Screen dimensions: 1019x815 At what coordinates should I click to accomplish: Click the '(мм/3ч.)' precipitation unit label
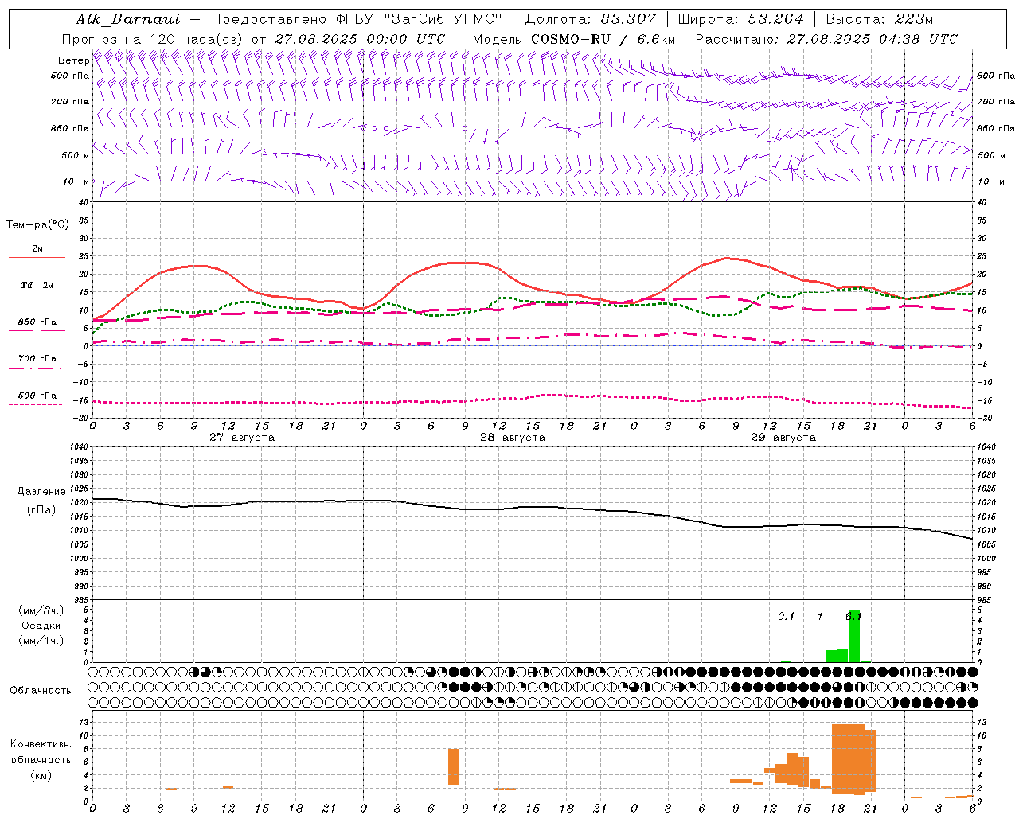coord(41,610)
